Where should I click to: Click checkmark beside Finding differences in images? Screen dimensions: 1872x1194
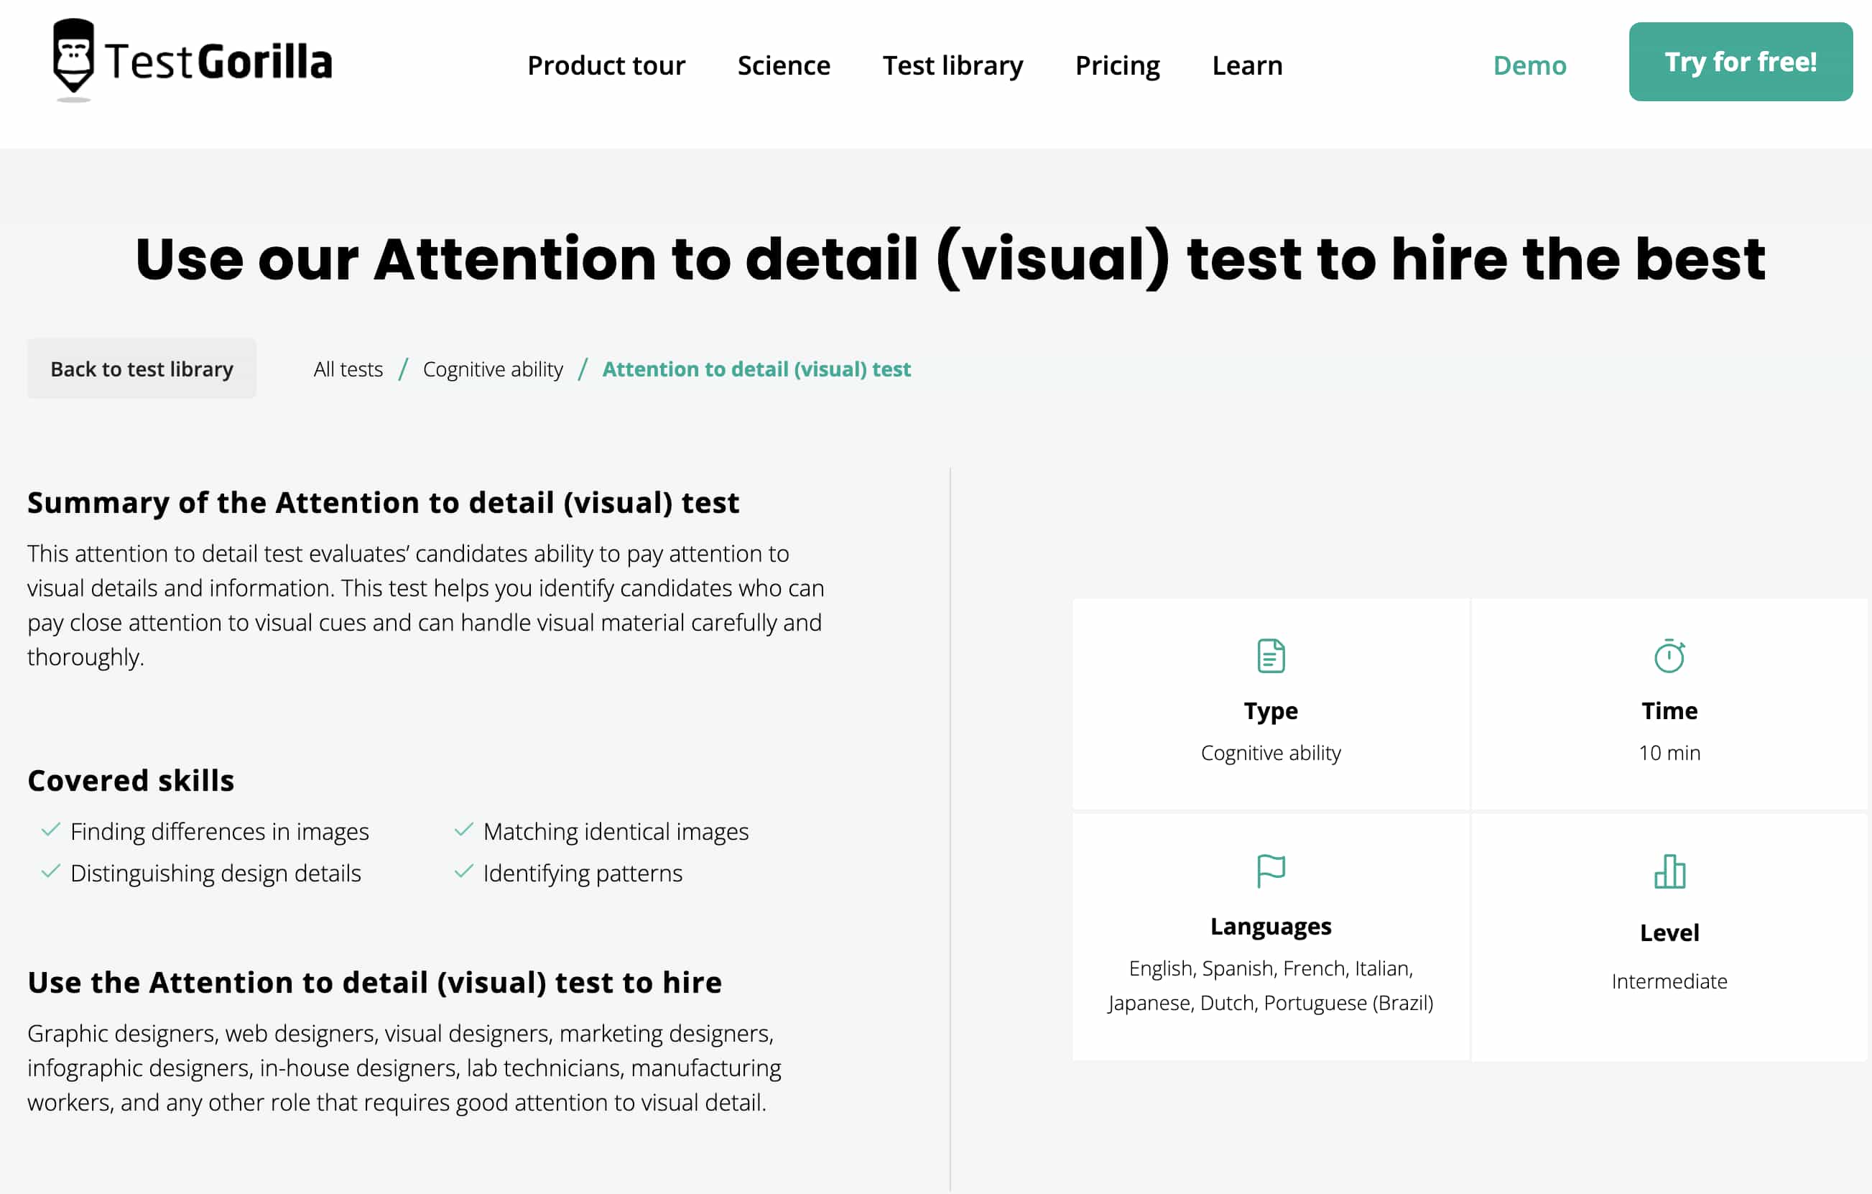click(50, 830)
